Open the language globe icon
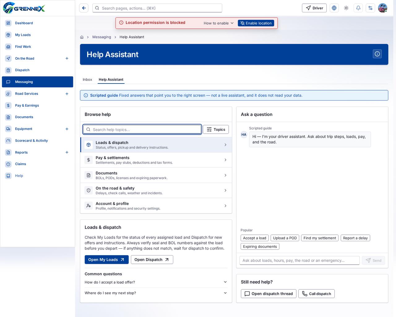The image size is (396, 317). (334, 8)
